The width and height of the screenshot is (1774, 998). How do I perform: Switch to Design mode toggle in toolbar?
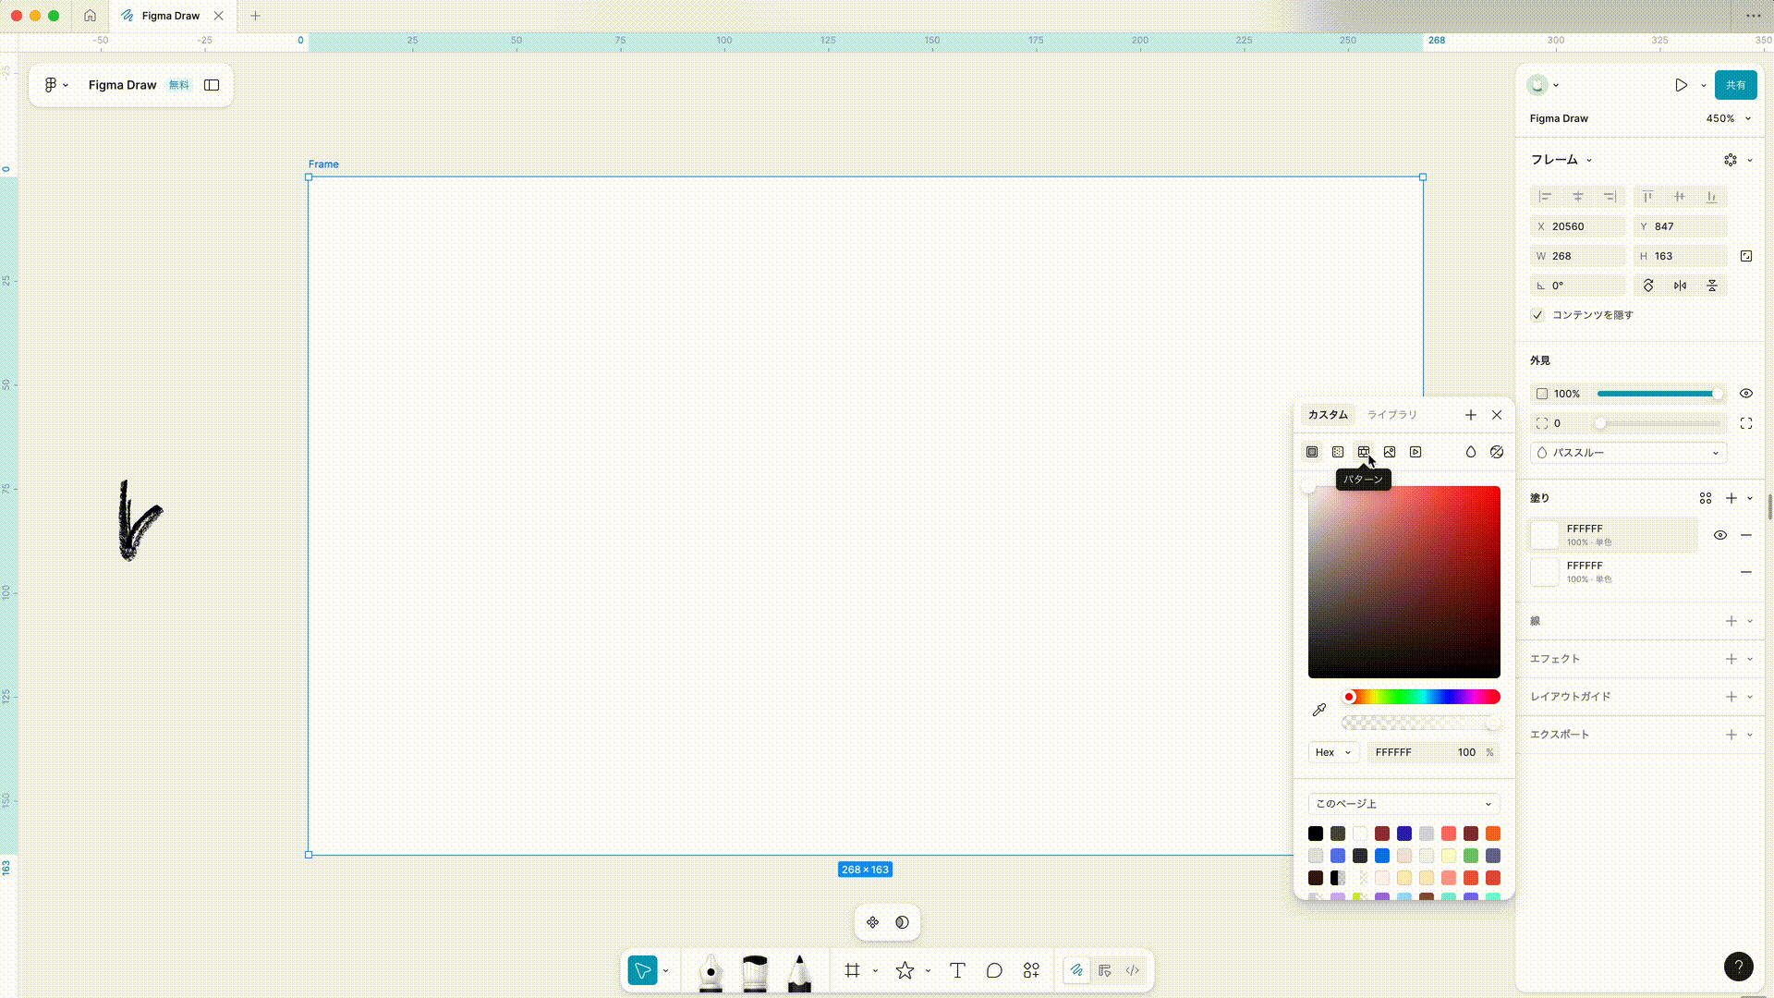pos(1105,970)
